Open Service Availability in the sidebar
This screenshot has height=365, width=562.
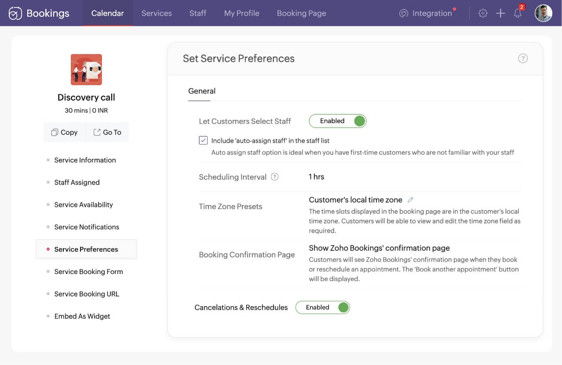[x=84, y=205]
